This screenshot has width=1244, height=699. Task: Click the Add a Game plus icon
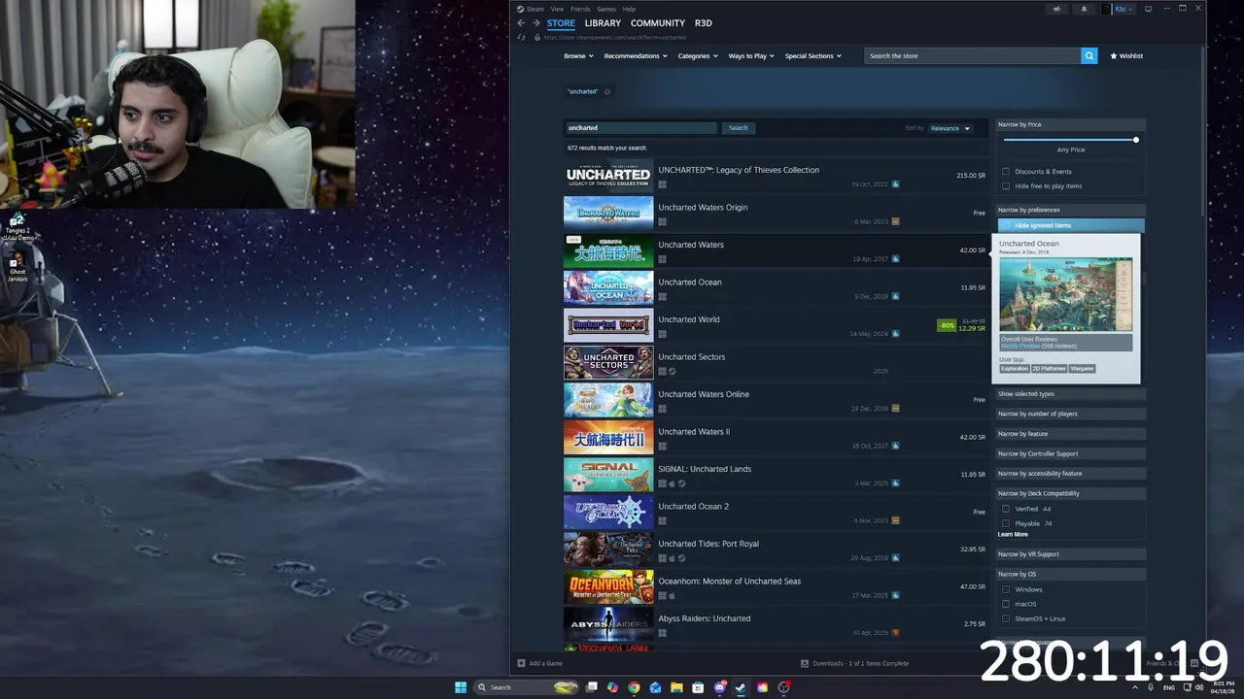[521, 663]
